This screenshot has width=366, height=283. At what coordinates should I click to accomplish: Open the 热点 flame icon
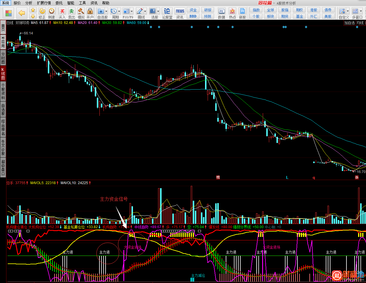click(232, 11)
